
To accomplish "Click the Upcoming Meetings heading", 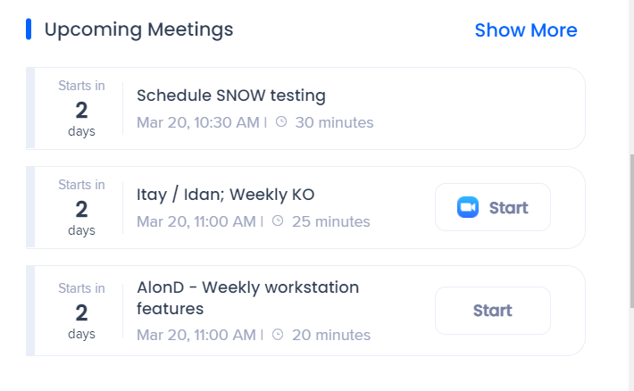I will click(138, 29).
